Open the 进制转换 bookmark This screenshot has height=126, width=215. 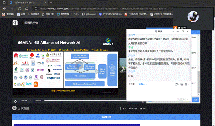[161, 14]
